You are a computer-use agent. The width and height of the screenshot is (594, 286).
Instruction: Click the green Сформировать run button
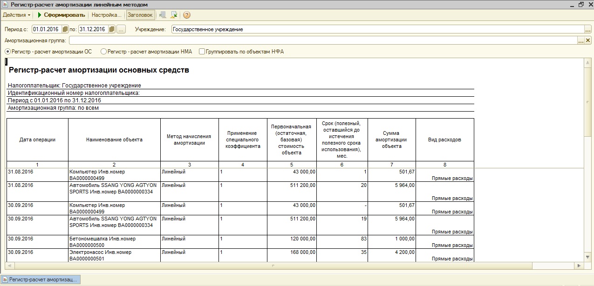(x=61, y=15)
